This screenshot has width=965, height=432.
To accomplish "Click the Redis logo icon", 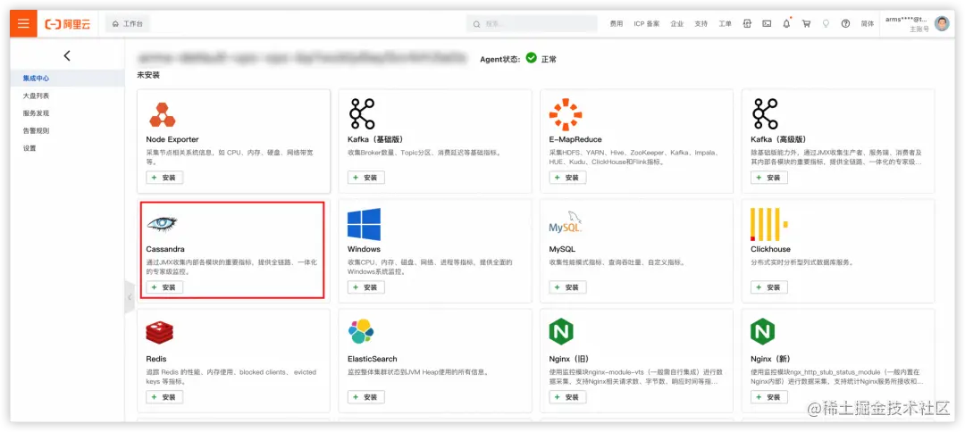I will [159, 332].
